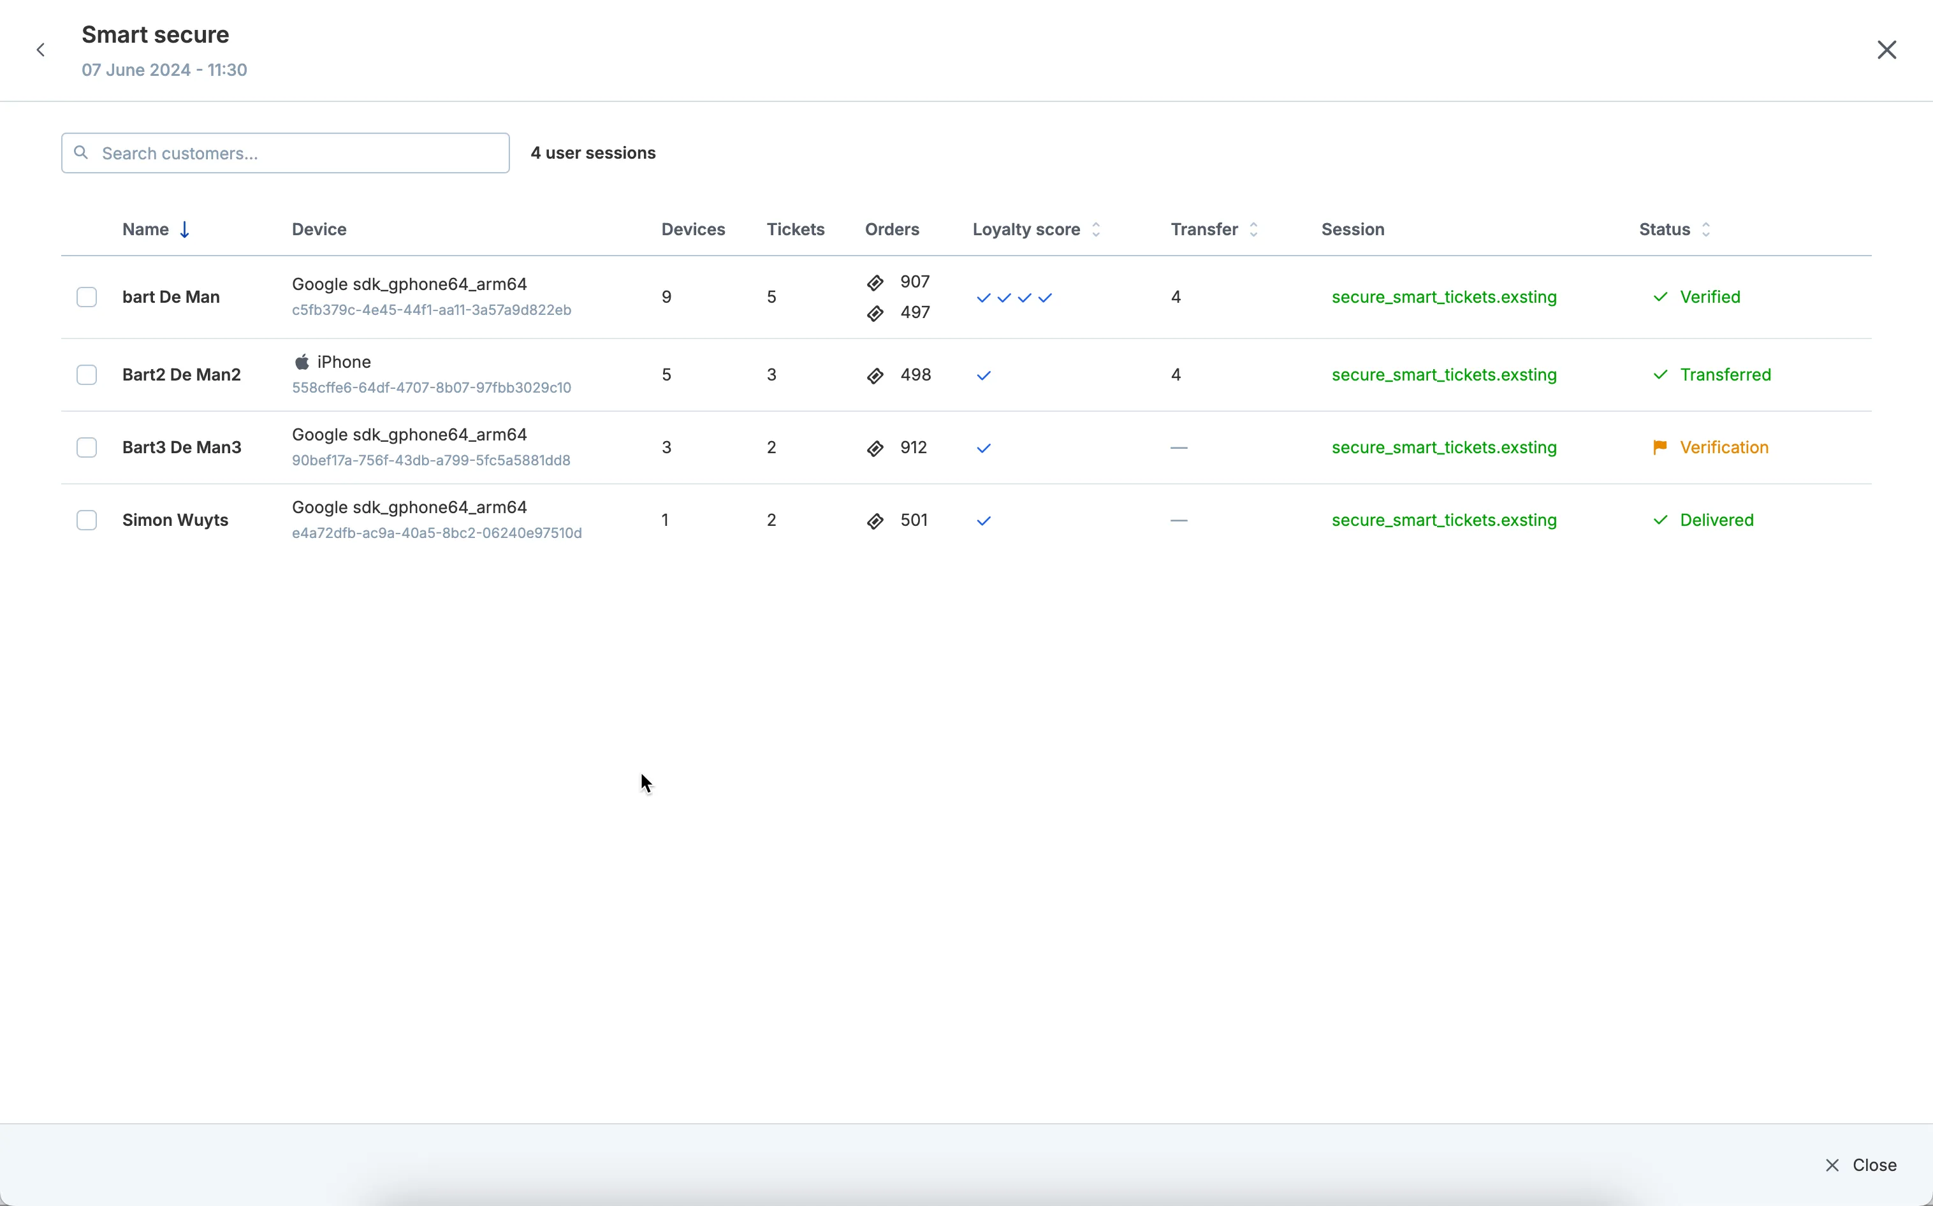Click the loyalty checkmark for Bart3 De Man3
1933x1206 pixels.
984,448
